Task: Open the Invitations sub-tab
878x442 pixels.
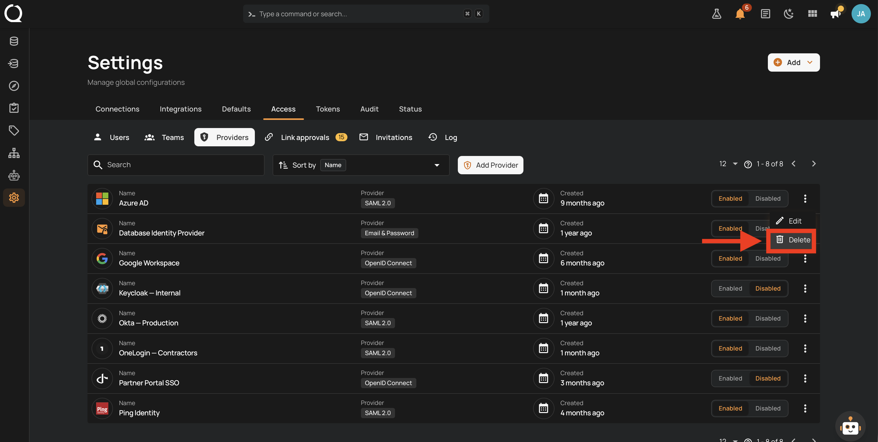Action: tap(386, 137)
